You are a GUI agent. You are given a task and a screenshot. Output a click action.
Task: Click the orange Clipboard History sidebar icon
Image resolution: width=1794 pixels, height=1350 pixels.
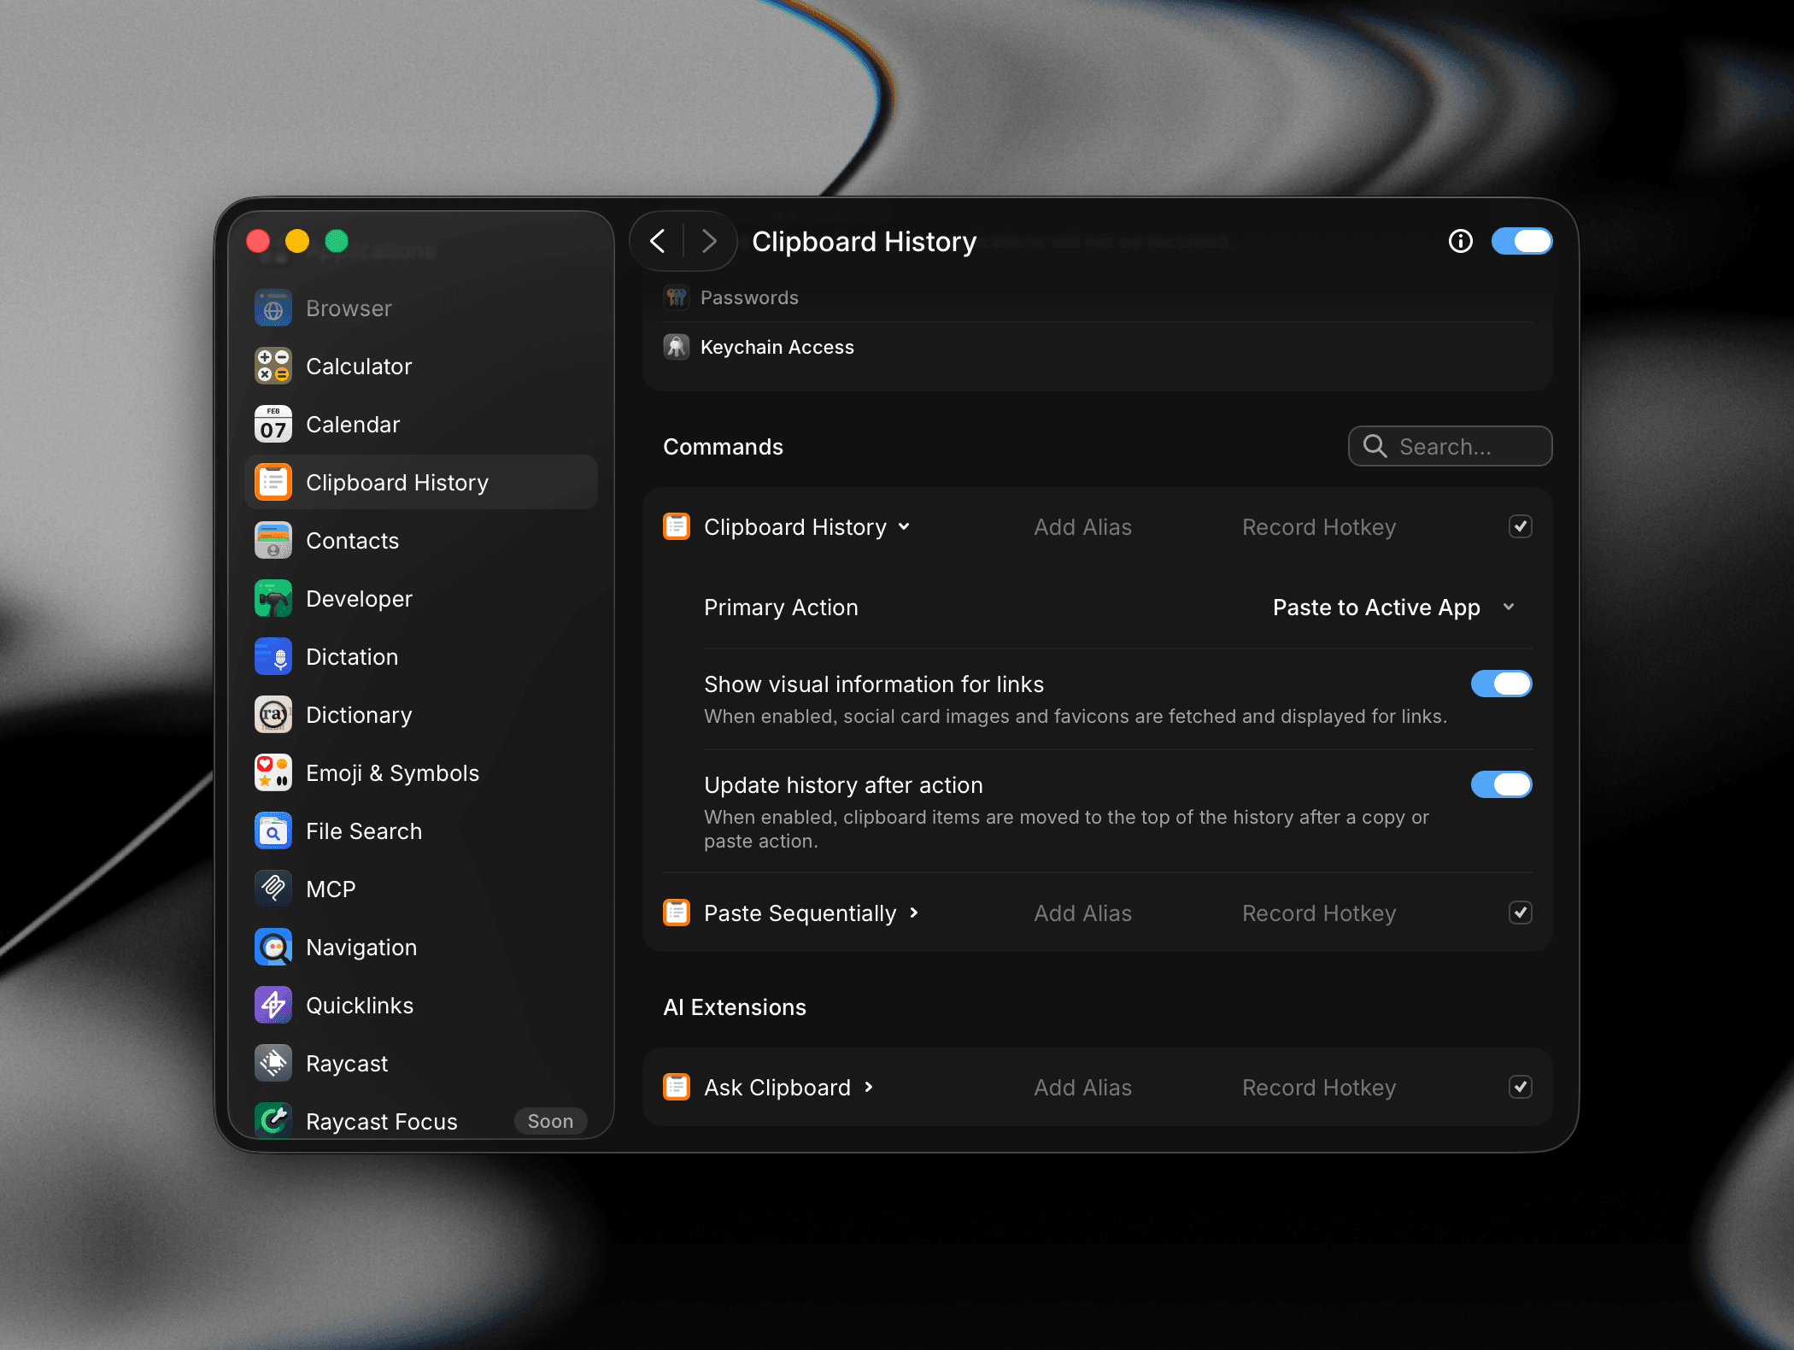click(273, 483)
